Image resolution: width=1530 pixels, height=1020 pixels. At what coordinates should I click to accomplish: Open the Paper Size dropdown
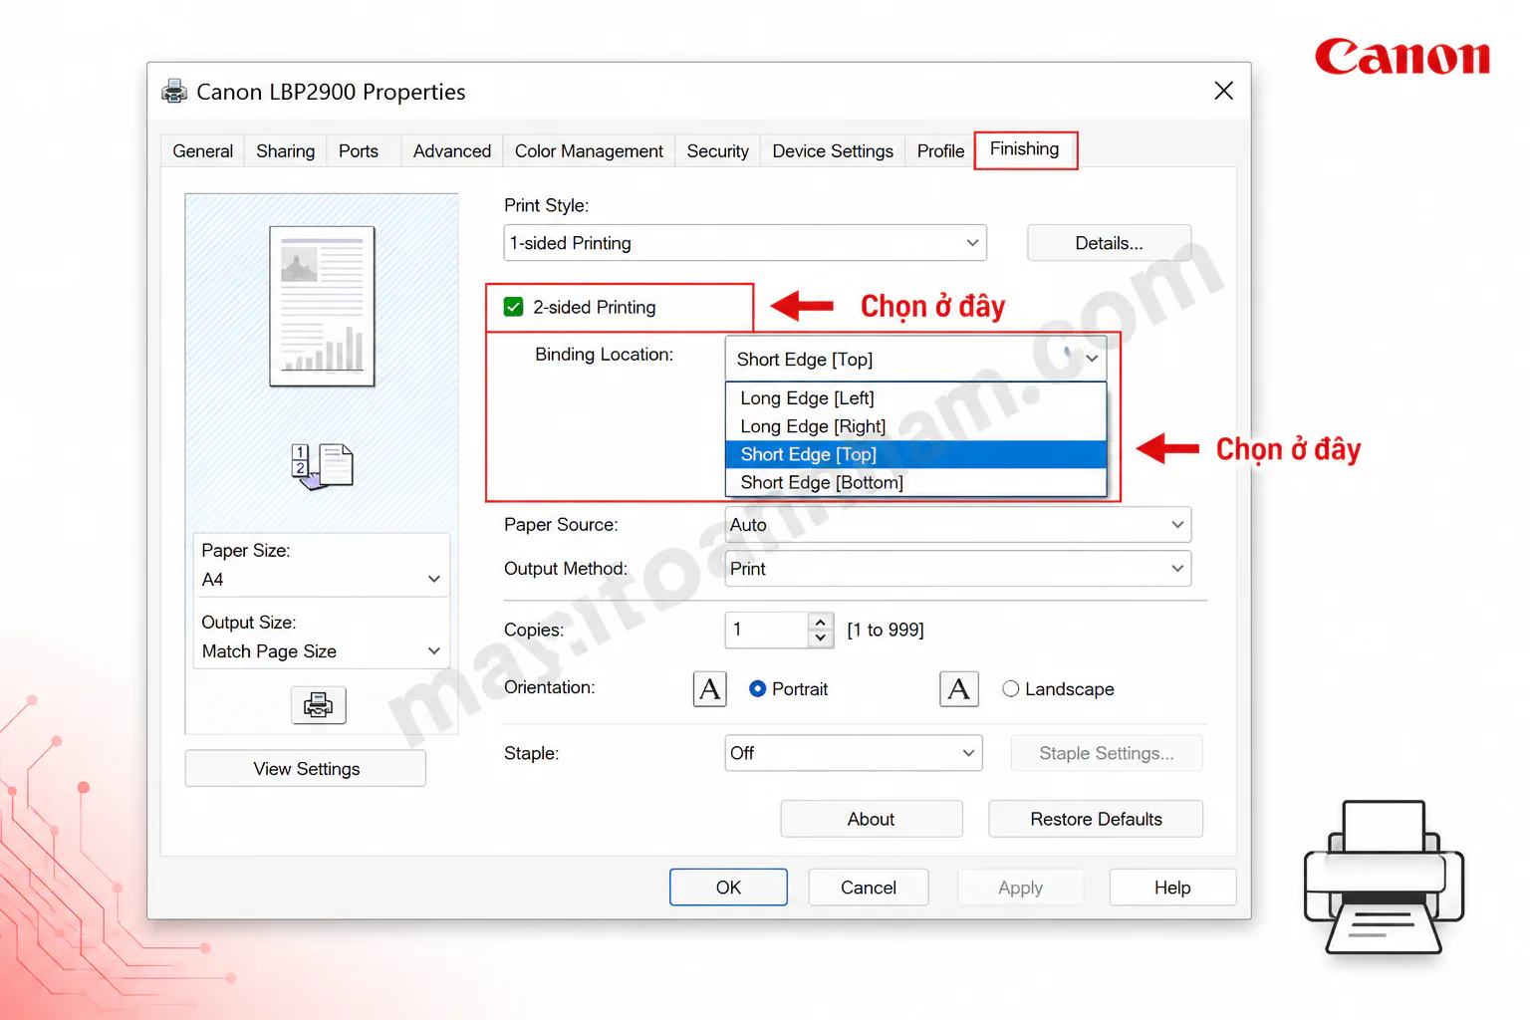(x=321, y=580)
